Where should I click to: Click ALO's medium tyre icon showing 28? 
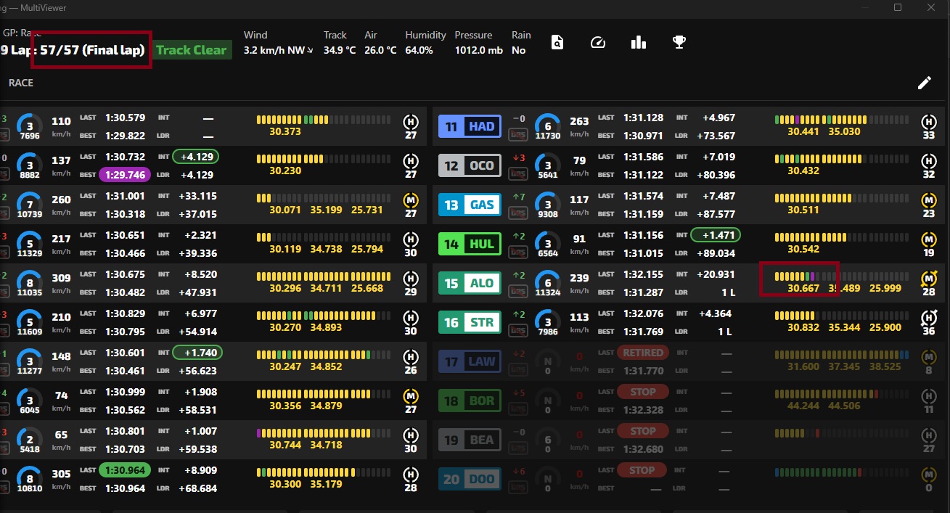[929, 279]
